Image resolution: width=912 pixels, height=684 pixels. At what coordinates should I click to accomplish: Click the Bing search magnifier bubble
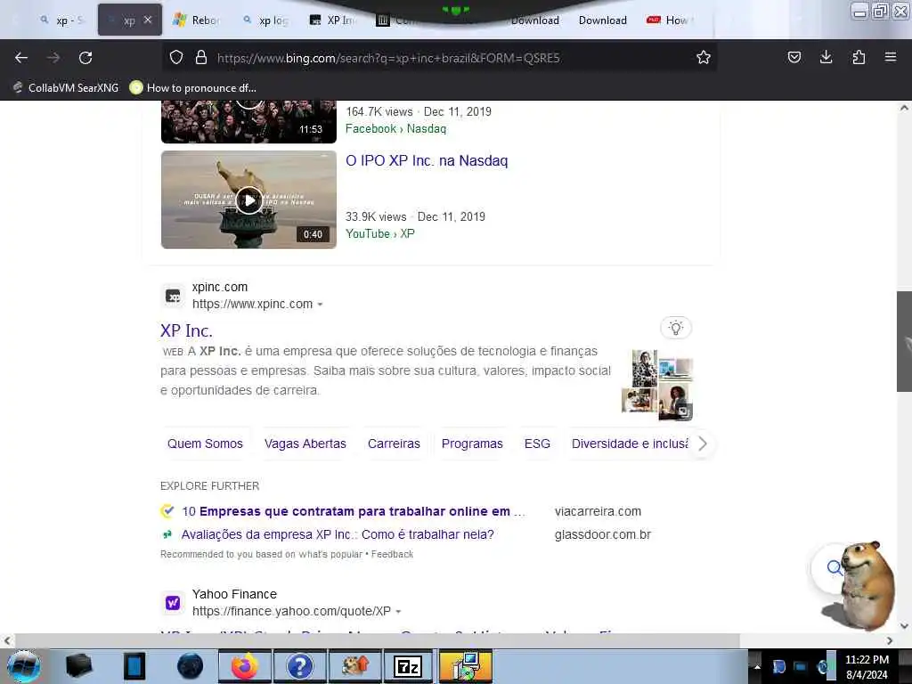pyautogui.click(x=833, y=567)
